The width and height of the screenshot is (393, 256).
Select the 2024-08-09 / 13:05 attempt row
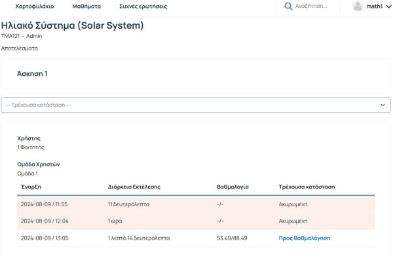[x=196, y=238]
